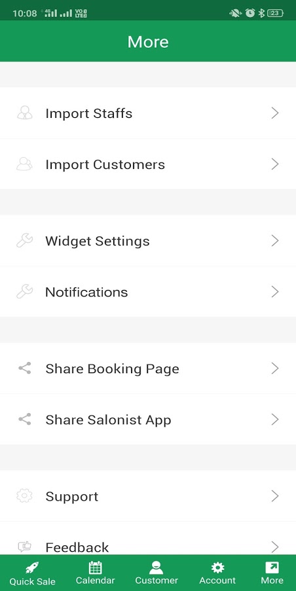Expand Share Salonist App using its chevron

point(275,420)
